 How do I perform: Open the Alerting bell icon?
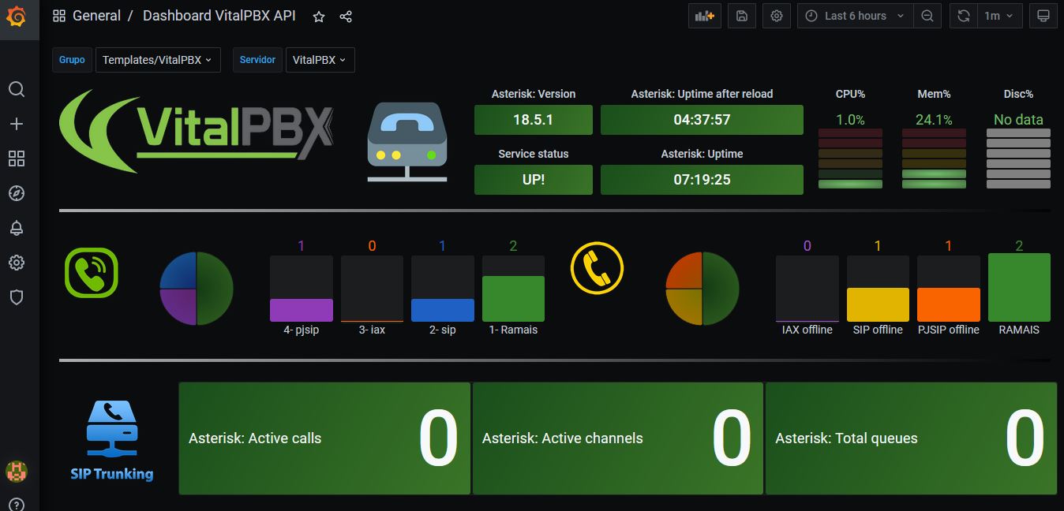point(17,228)
